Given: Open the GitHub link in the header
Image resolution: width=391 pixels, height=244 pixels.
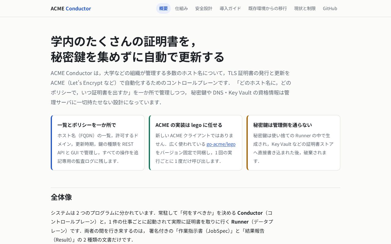Looking at the screenshot, I should point(330,9).
